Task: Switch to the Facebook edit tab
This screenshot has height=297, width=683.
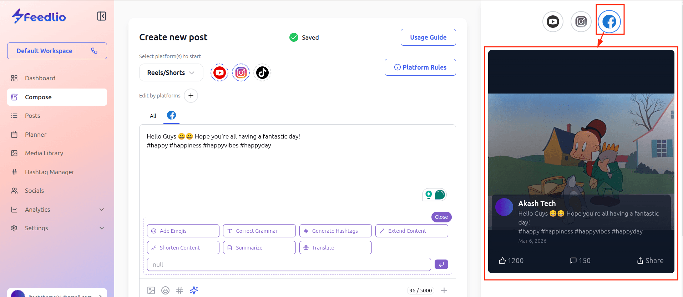Action: pyautogui.click(x=171, y=115)
